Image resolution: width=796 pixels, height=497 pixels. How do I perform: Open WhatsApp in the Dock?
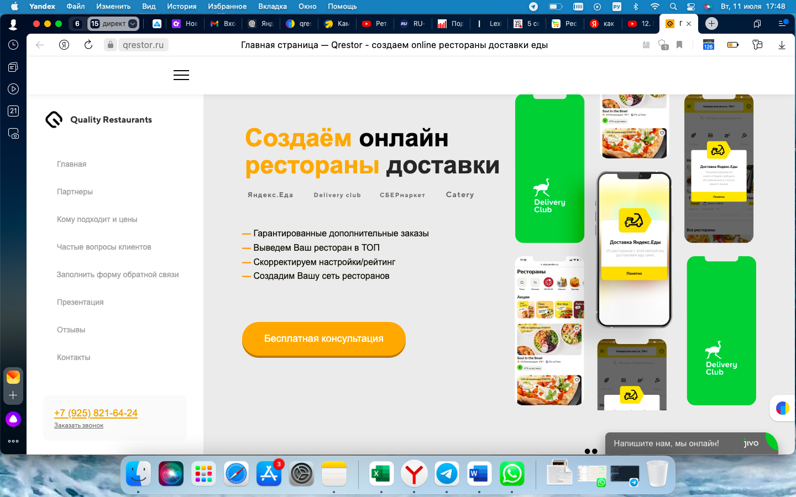[512, 474]
